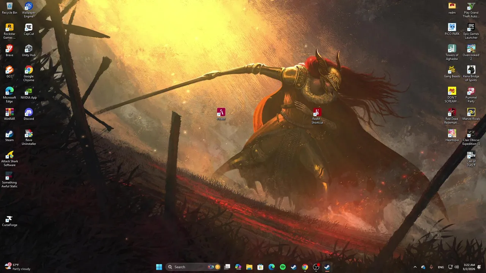Launch Microsoft 365 from taskbar
Image resolution: width=486 pixels, height=273 pixels.
(x=238, y=267)
